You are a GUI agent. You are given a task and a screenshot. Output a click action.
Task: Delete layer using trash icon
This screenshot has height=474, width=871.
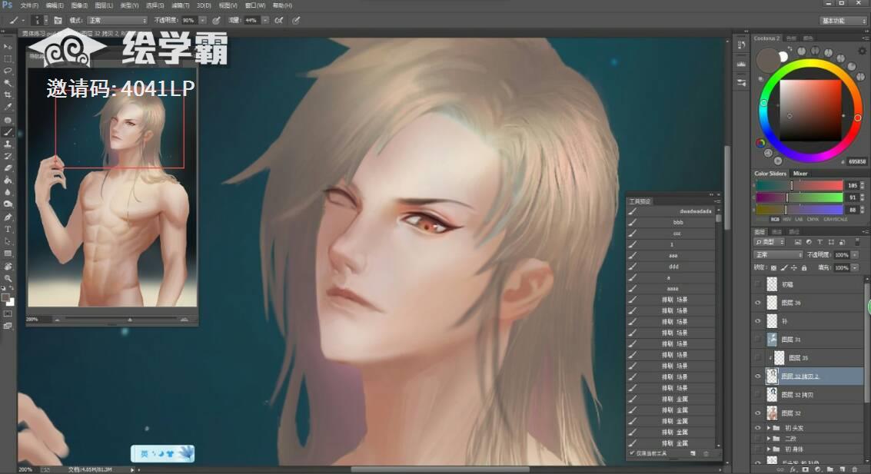coord(855,469)
